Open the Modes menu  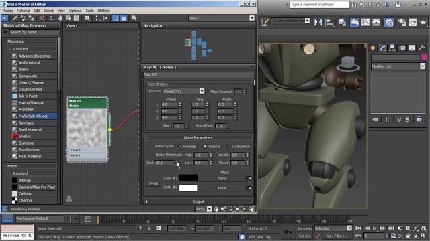[x=7, y=11]
